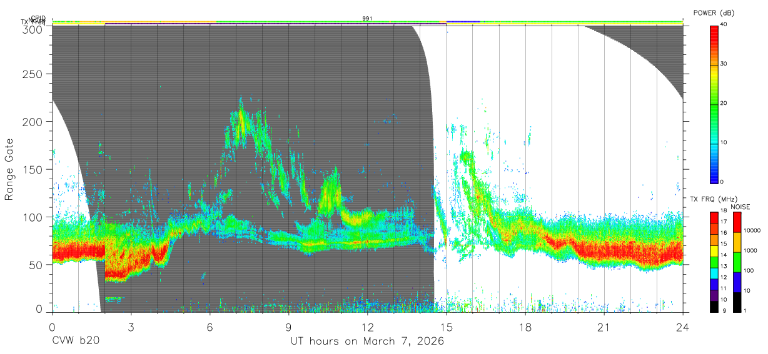Select the "12" tick on the UT hours axis
This screenshot has height=354, width=768.
(x=367, y=327)
